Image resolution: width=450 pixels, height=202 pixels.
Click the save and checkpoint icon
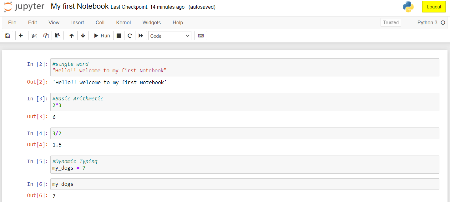(8, 36)
